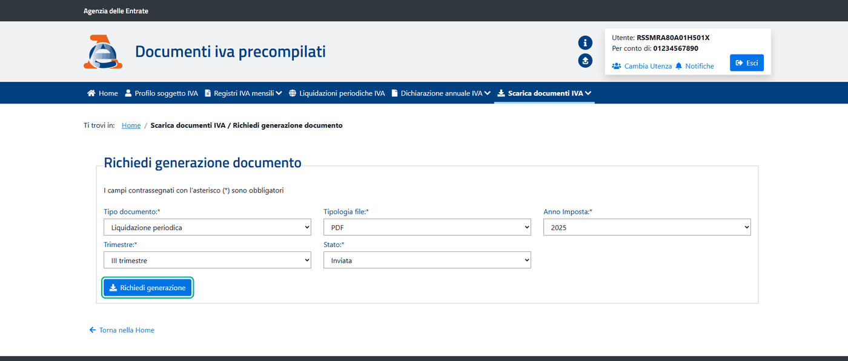Click the Torna nella Home link
Image resolution: width=848 pixels, height=361 pixels.
click(x=127, y=330)
